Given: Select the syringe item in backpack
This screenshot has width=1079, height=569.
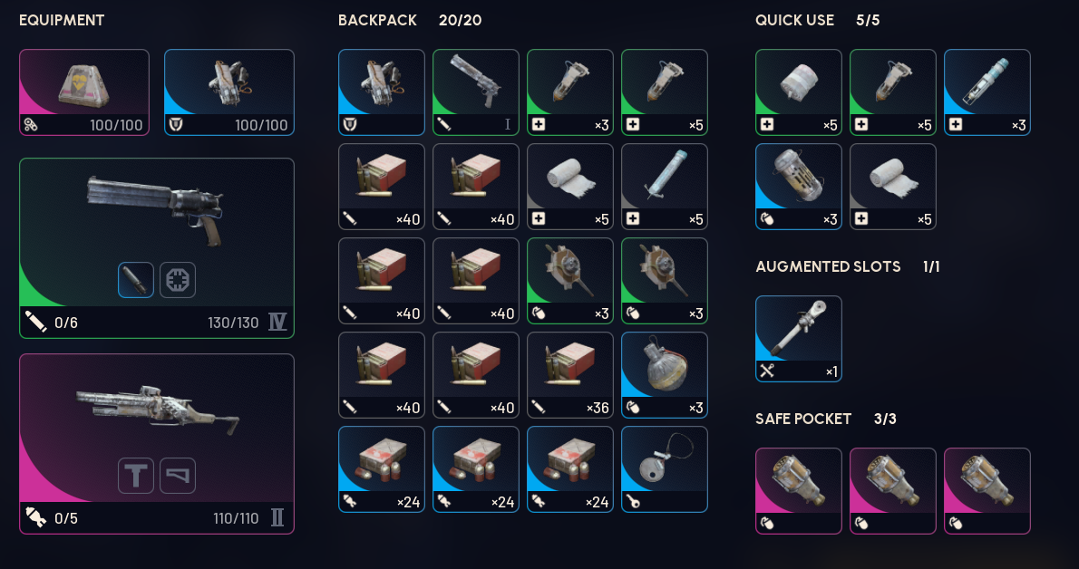Looking at the screenshot, I should point(664,187).
